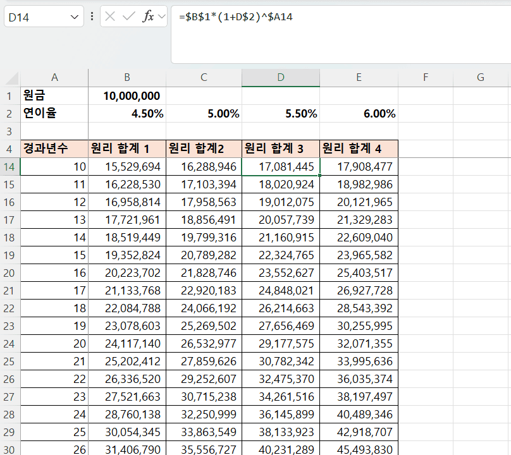
Task: Click the Select All corner triangle
Action: (12, 78)
